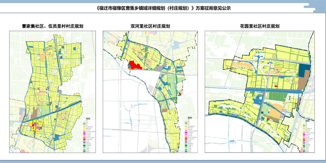This screenshot has height=163, width=326.
Task: Click the 图例 legend heading in 曹家集 map
Action: [88, 119]
